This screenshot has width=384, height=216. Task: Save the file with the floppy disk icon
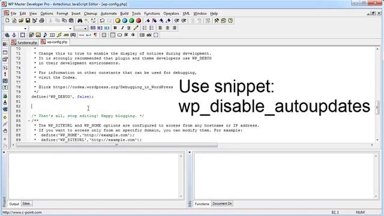(28, 20)
